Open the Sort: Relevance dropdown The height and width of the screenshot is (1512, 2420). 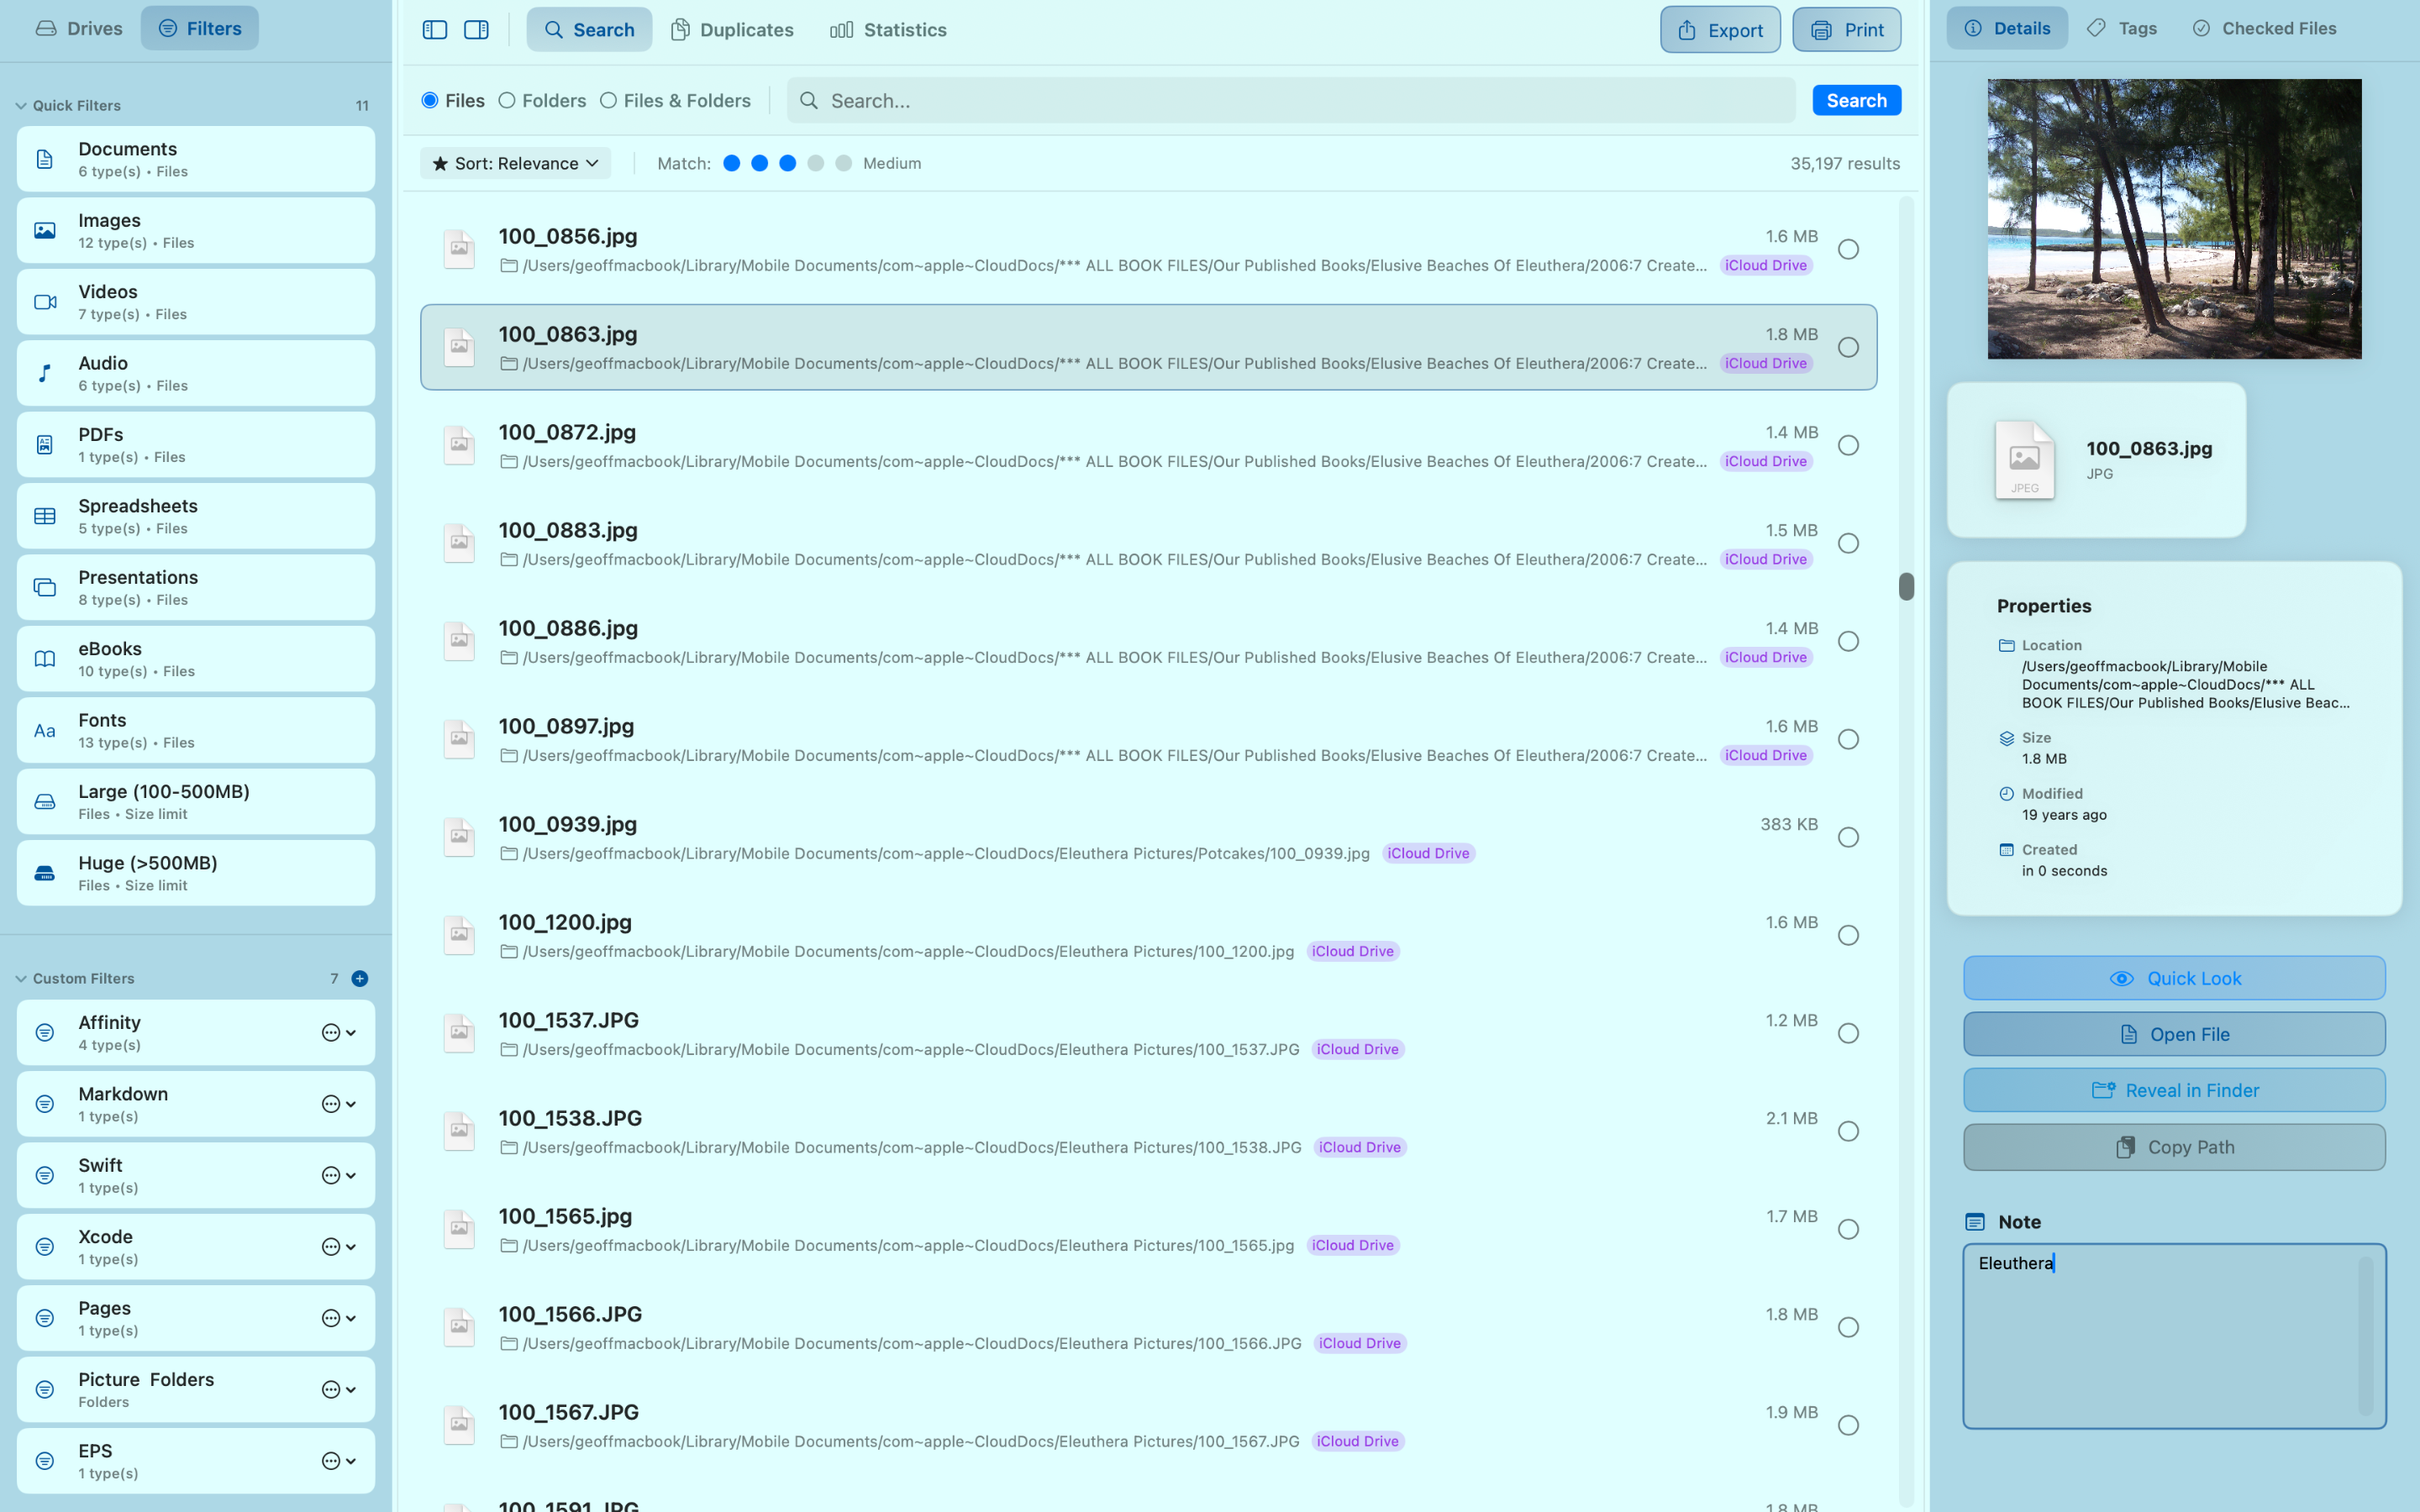(x=515, y=163)
